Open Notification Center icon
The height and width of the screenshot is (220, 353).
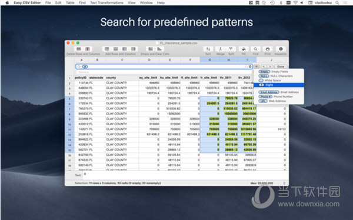345,3
